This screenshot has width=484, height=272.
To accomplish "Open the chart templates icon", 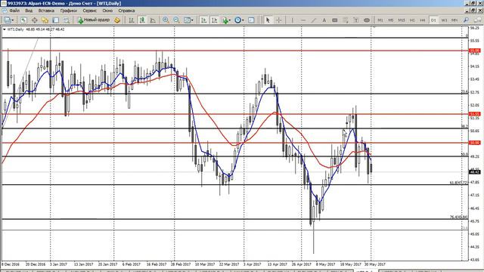I will point(251,20).
